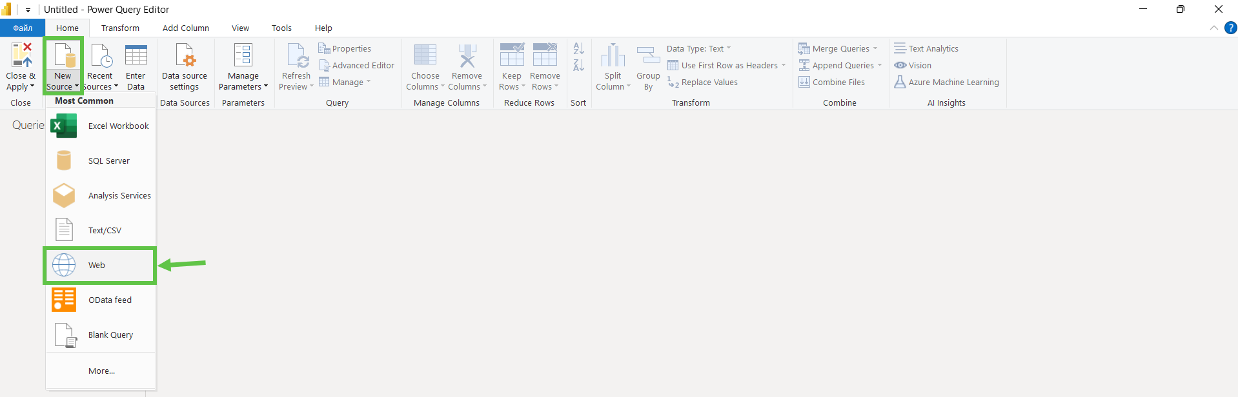Open the Файл menu
Image resolution: width=1238 pixels, height=397 pixels.
23,28
